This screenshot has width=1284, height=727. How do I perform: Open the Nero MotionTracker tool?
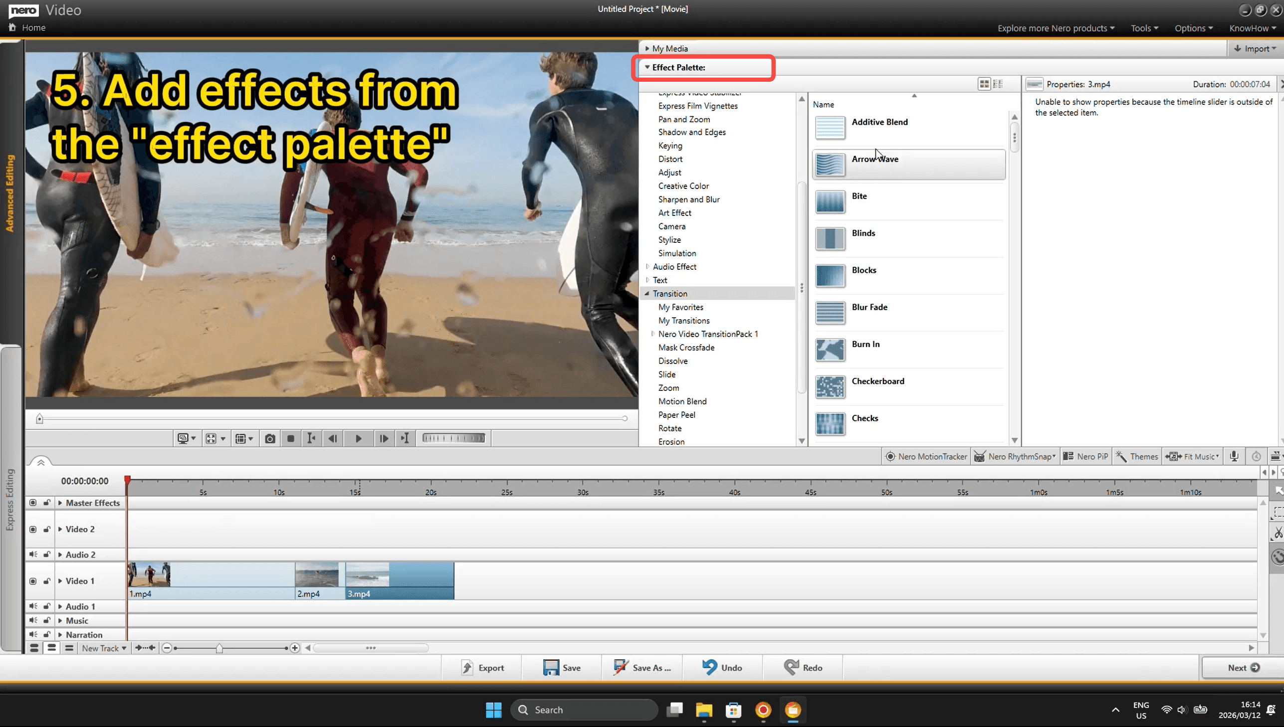tap(926, 456)
